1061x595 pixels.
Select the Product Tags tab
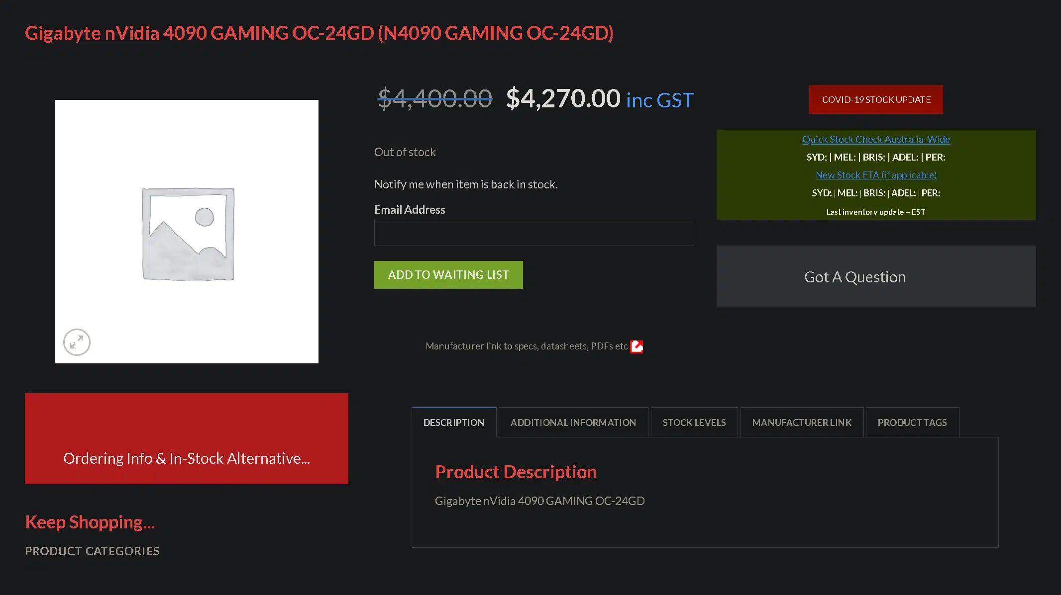pos(912,423)
